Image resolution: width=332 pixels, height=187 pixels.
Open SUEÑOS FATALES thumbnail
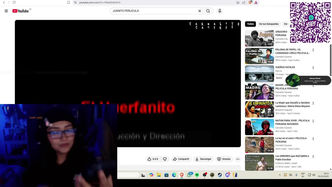point(259,74)
